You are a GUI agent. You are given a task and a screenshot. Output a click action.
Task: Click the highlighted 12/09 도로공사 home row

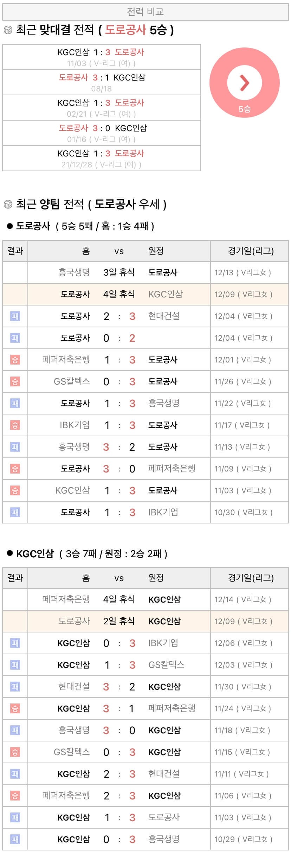[x=145, y=294]
